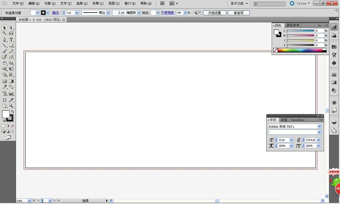The width and height of the screenshot is (340, 204).
Task: Select the Artboard tool
Action: (4, 100)
